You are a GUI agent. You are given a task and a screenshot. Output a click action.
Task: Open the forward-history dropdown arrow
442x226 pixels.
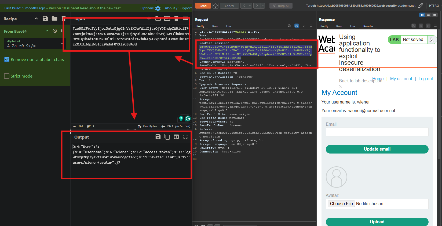coord(263,6)
